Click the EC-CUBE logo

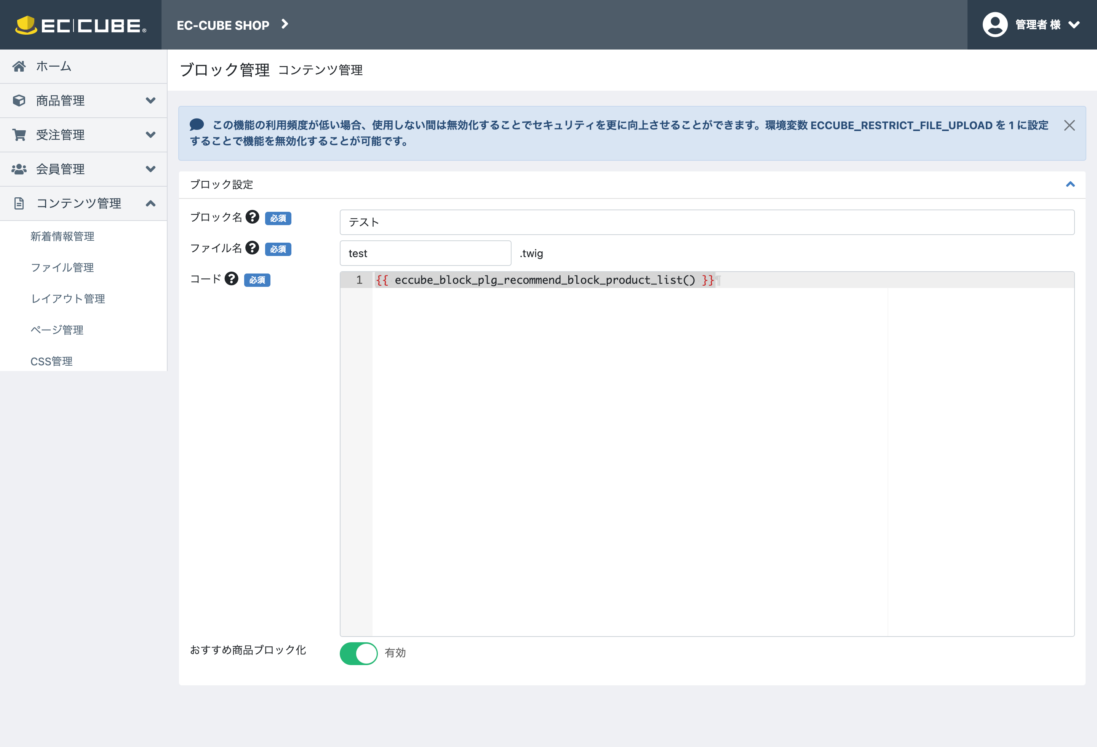[80, 25]
